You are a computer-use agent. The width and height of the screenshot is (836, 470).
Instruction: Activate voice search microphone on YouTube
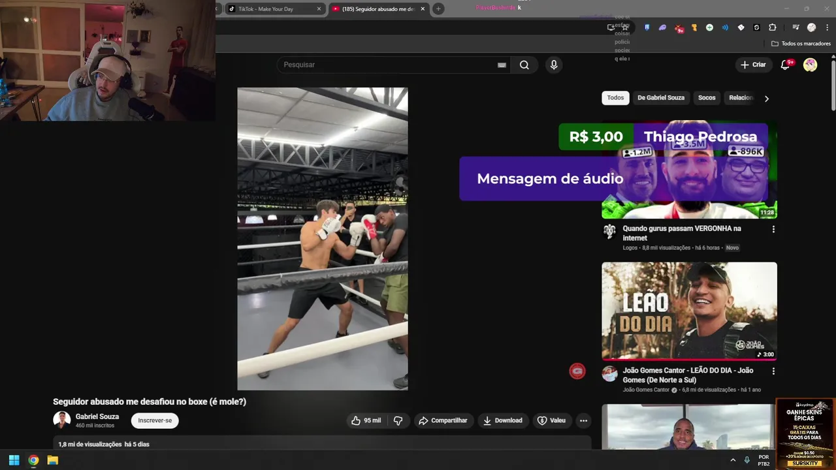pos(554,65)
